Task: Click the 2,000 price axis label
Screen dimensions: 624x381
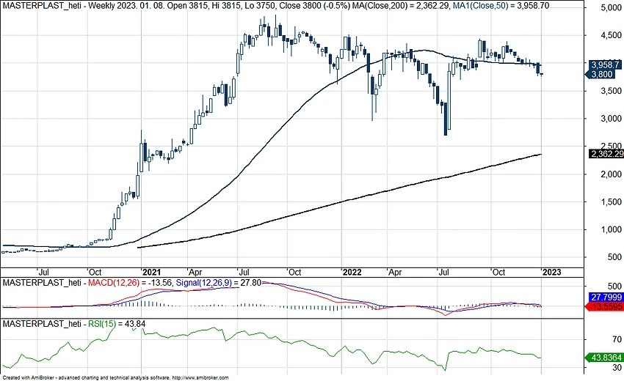Action: [x=611, y=174]
